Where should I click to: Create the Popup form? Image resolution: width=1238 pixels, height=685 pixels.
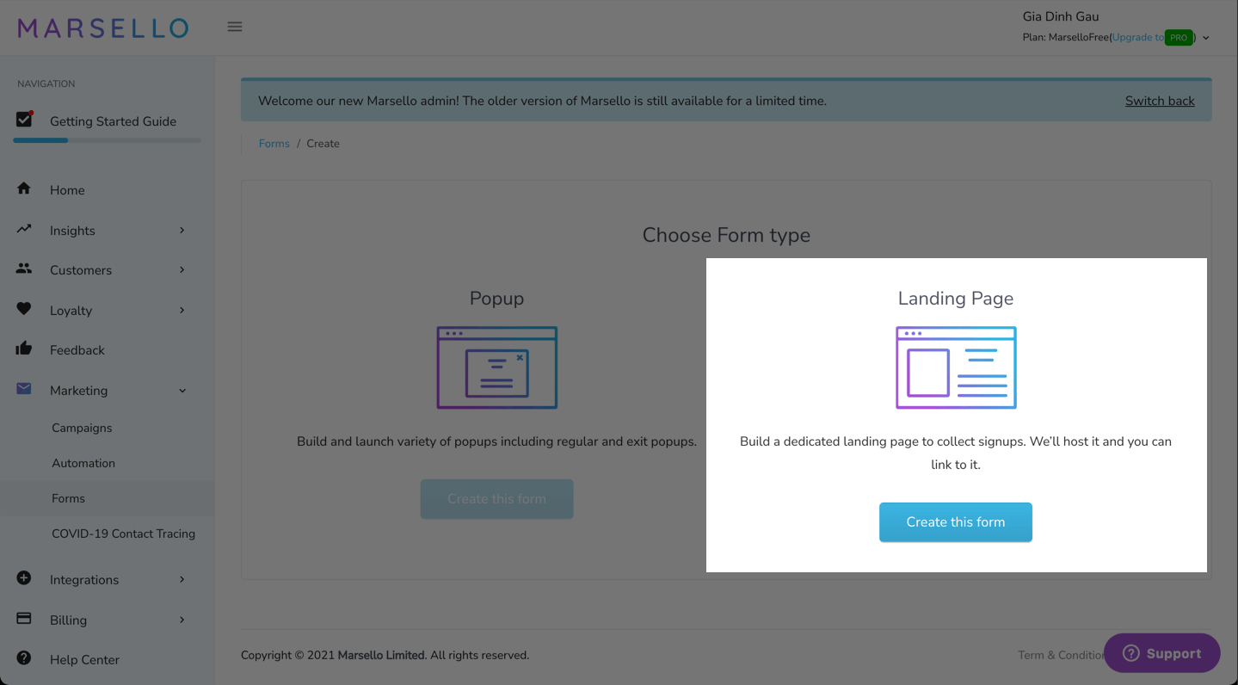tap(497, 499)
